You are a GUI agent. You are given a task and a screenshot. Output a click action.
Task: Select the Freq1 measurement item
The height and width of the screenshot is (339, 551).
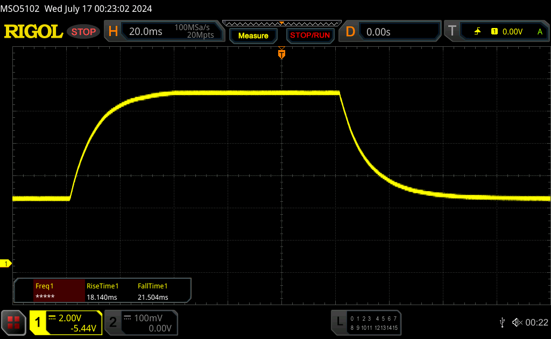click(x=59, y=291)
